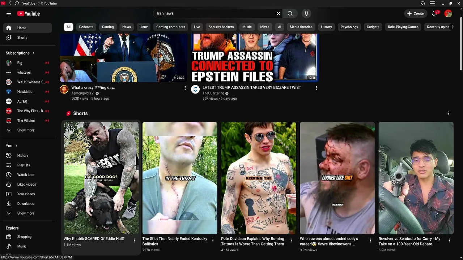This screenshot has width=463, height=260.
Task: Select the Security hackers chip
Action: tap(221, 27)
